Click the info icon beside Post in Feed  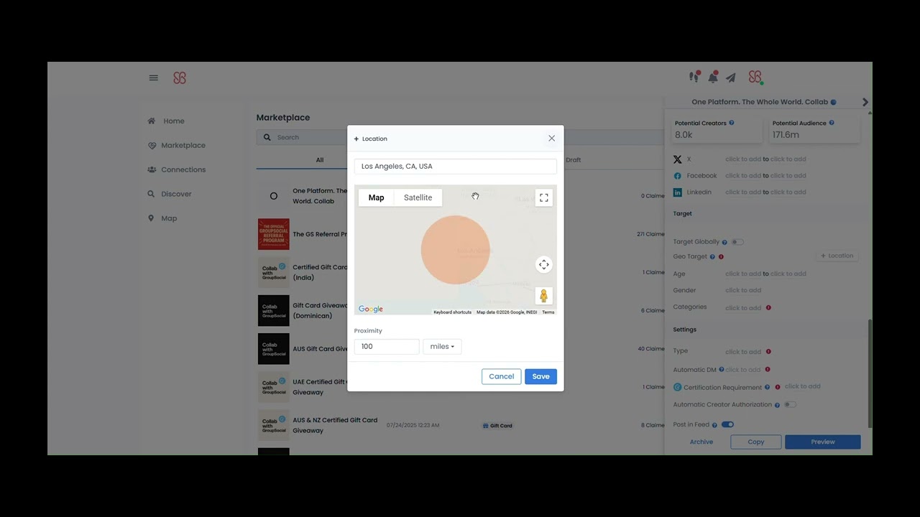[714, 425]
